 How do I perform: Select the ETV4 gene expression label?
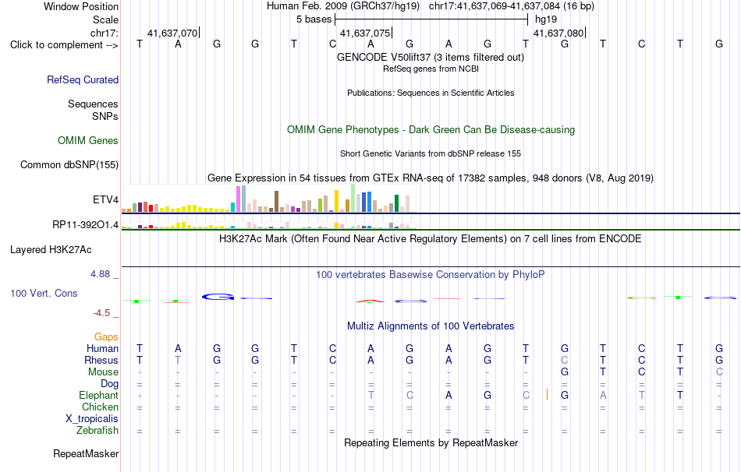[x=106, y=199]
